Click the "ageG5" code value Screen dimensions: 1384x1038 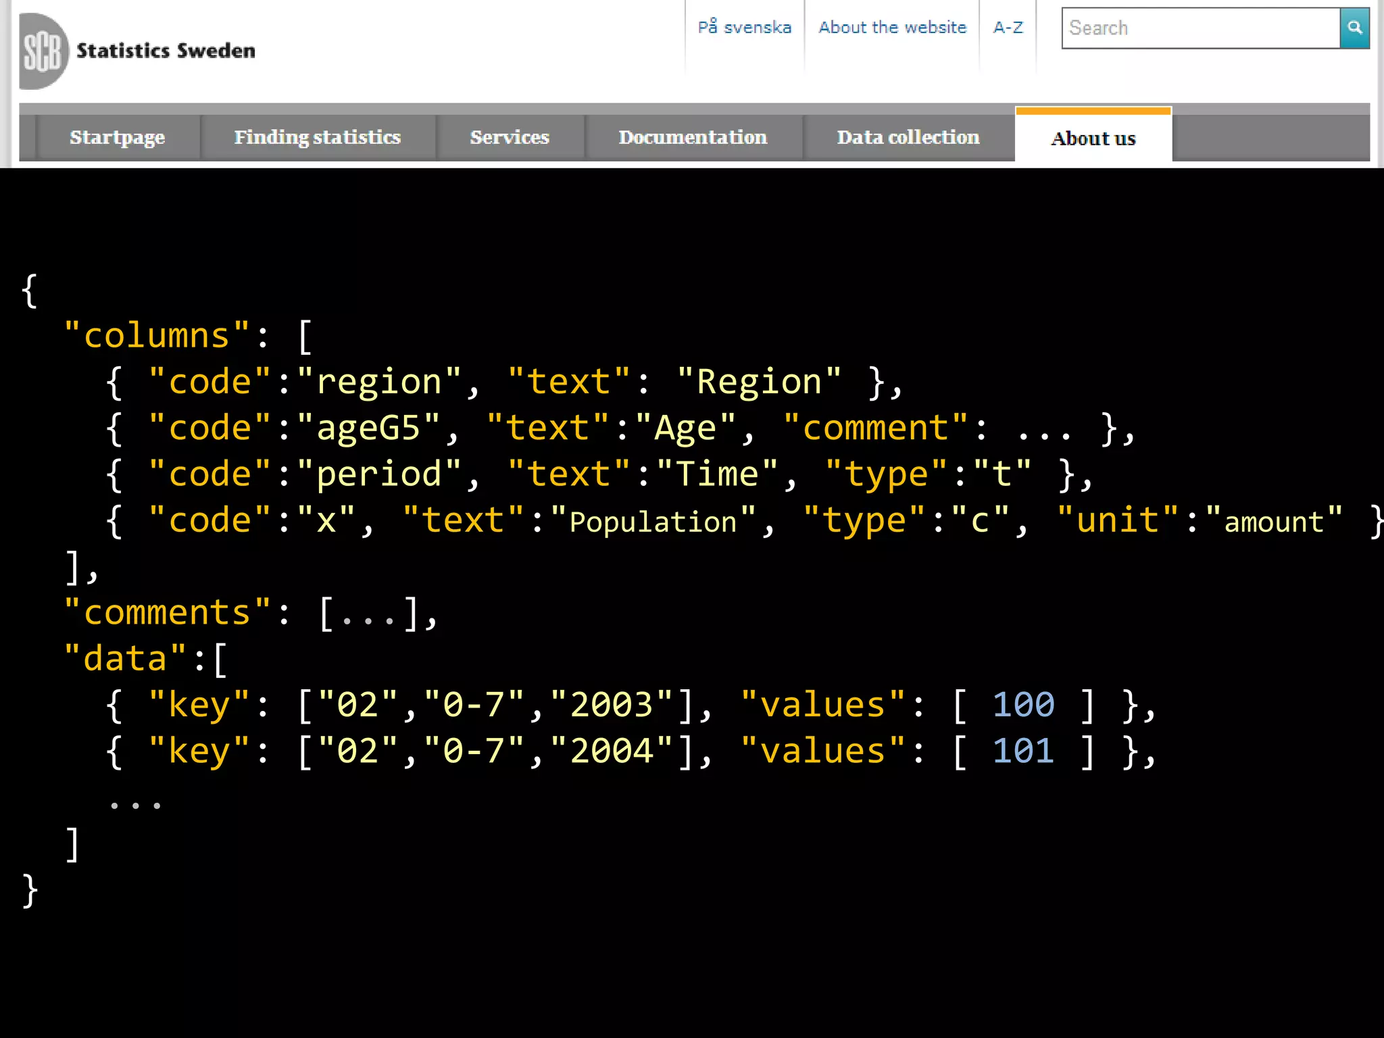click(368, 428)
